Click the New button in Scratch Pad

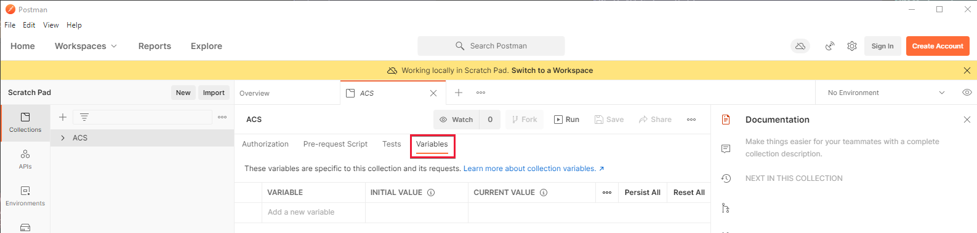pyautogui.click(x=183, y=93)
